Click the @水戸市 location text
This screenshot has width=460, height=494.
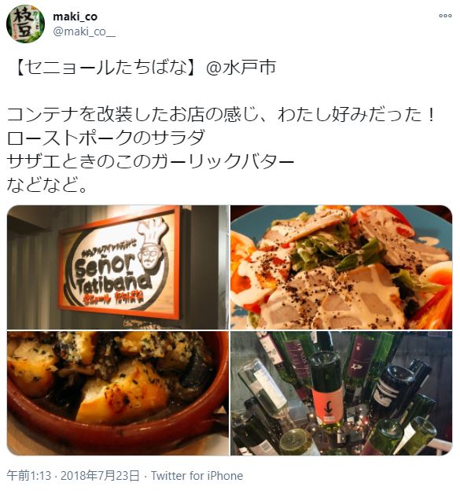click(241, 68)
